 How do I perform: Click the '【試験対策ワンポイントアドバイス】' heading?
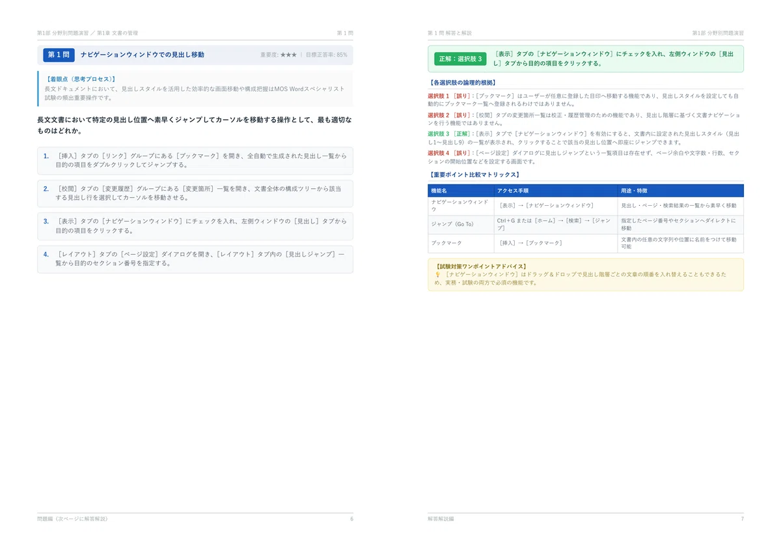[x=481, y=267]
